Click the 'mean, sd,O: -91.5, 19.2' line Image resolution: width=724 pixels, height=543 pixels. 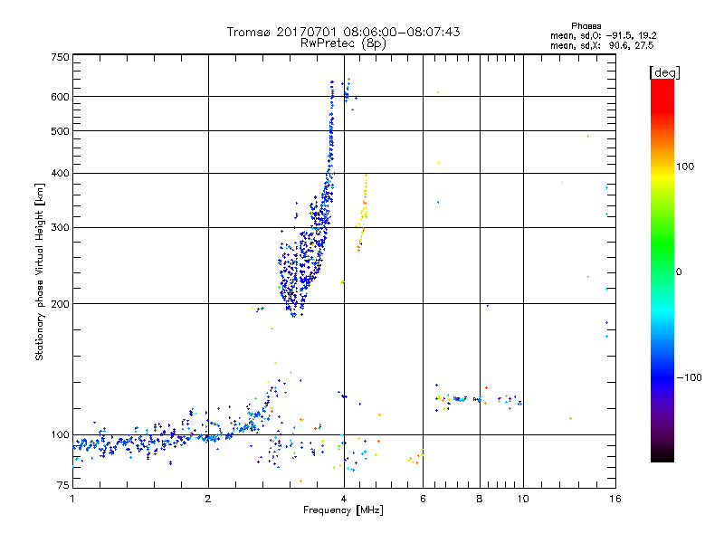coord(603,35)
